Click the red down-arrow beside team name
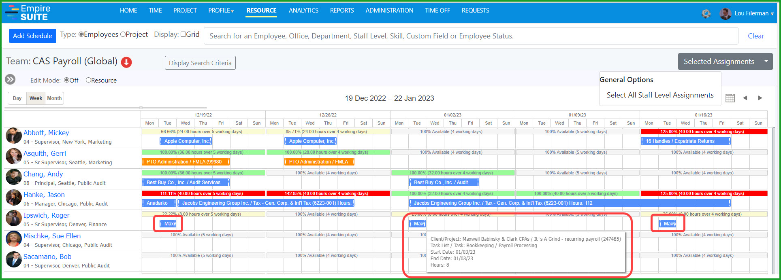 pos(126,62)
